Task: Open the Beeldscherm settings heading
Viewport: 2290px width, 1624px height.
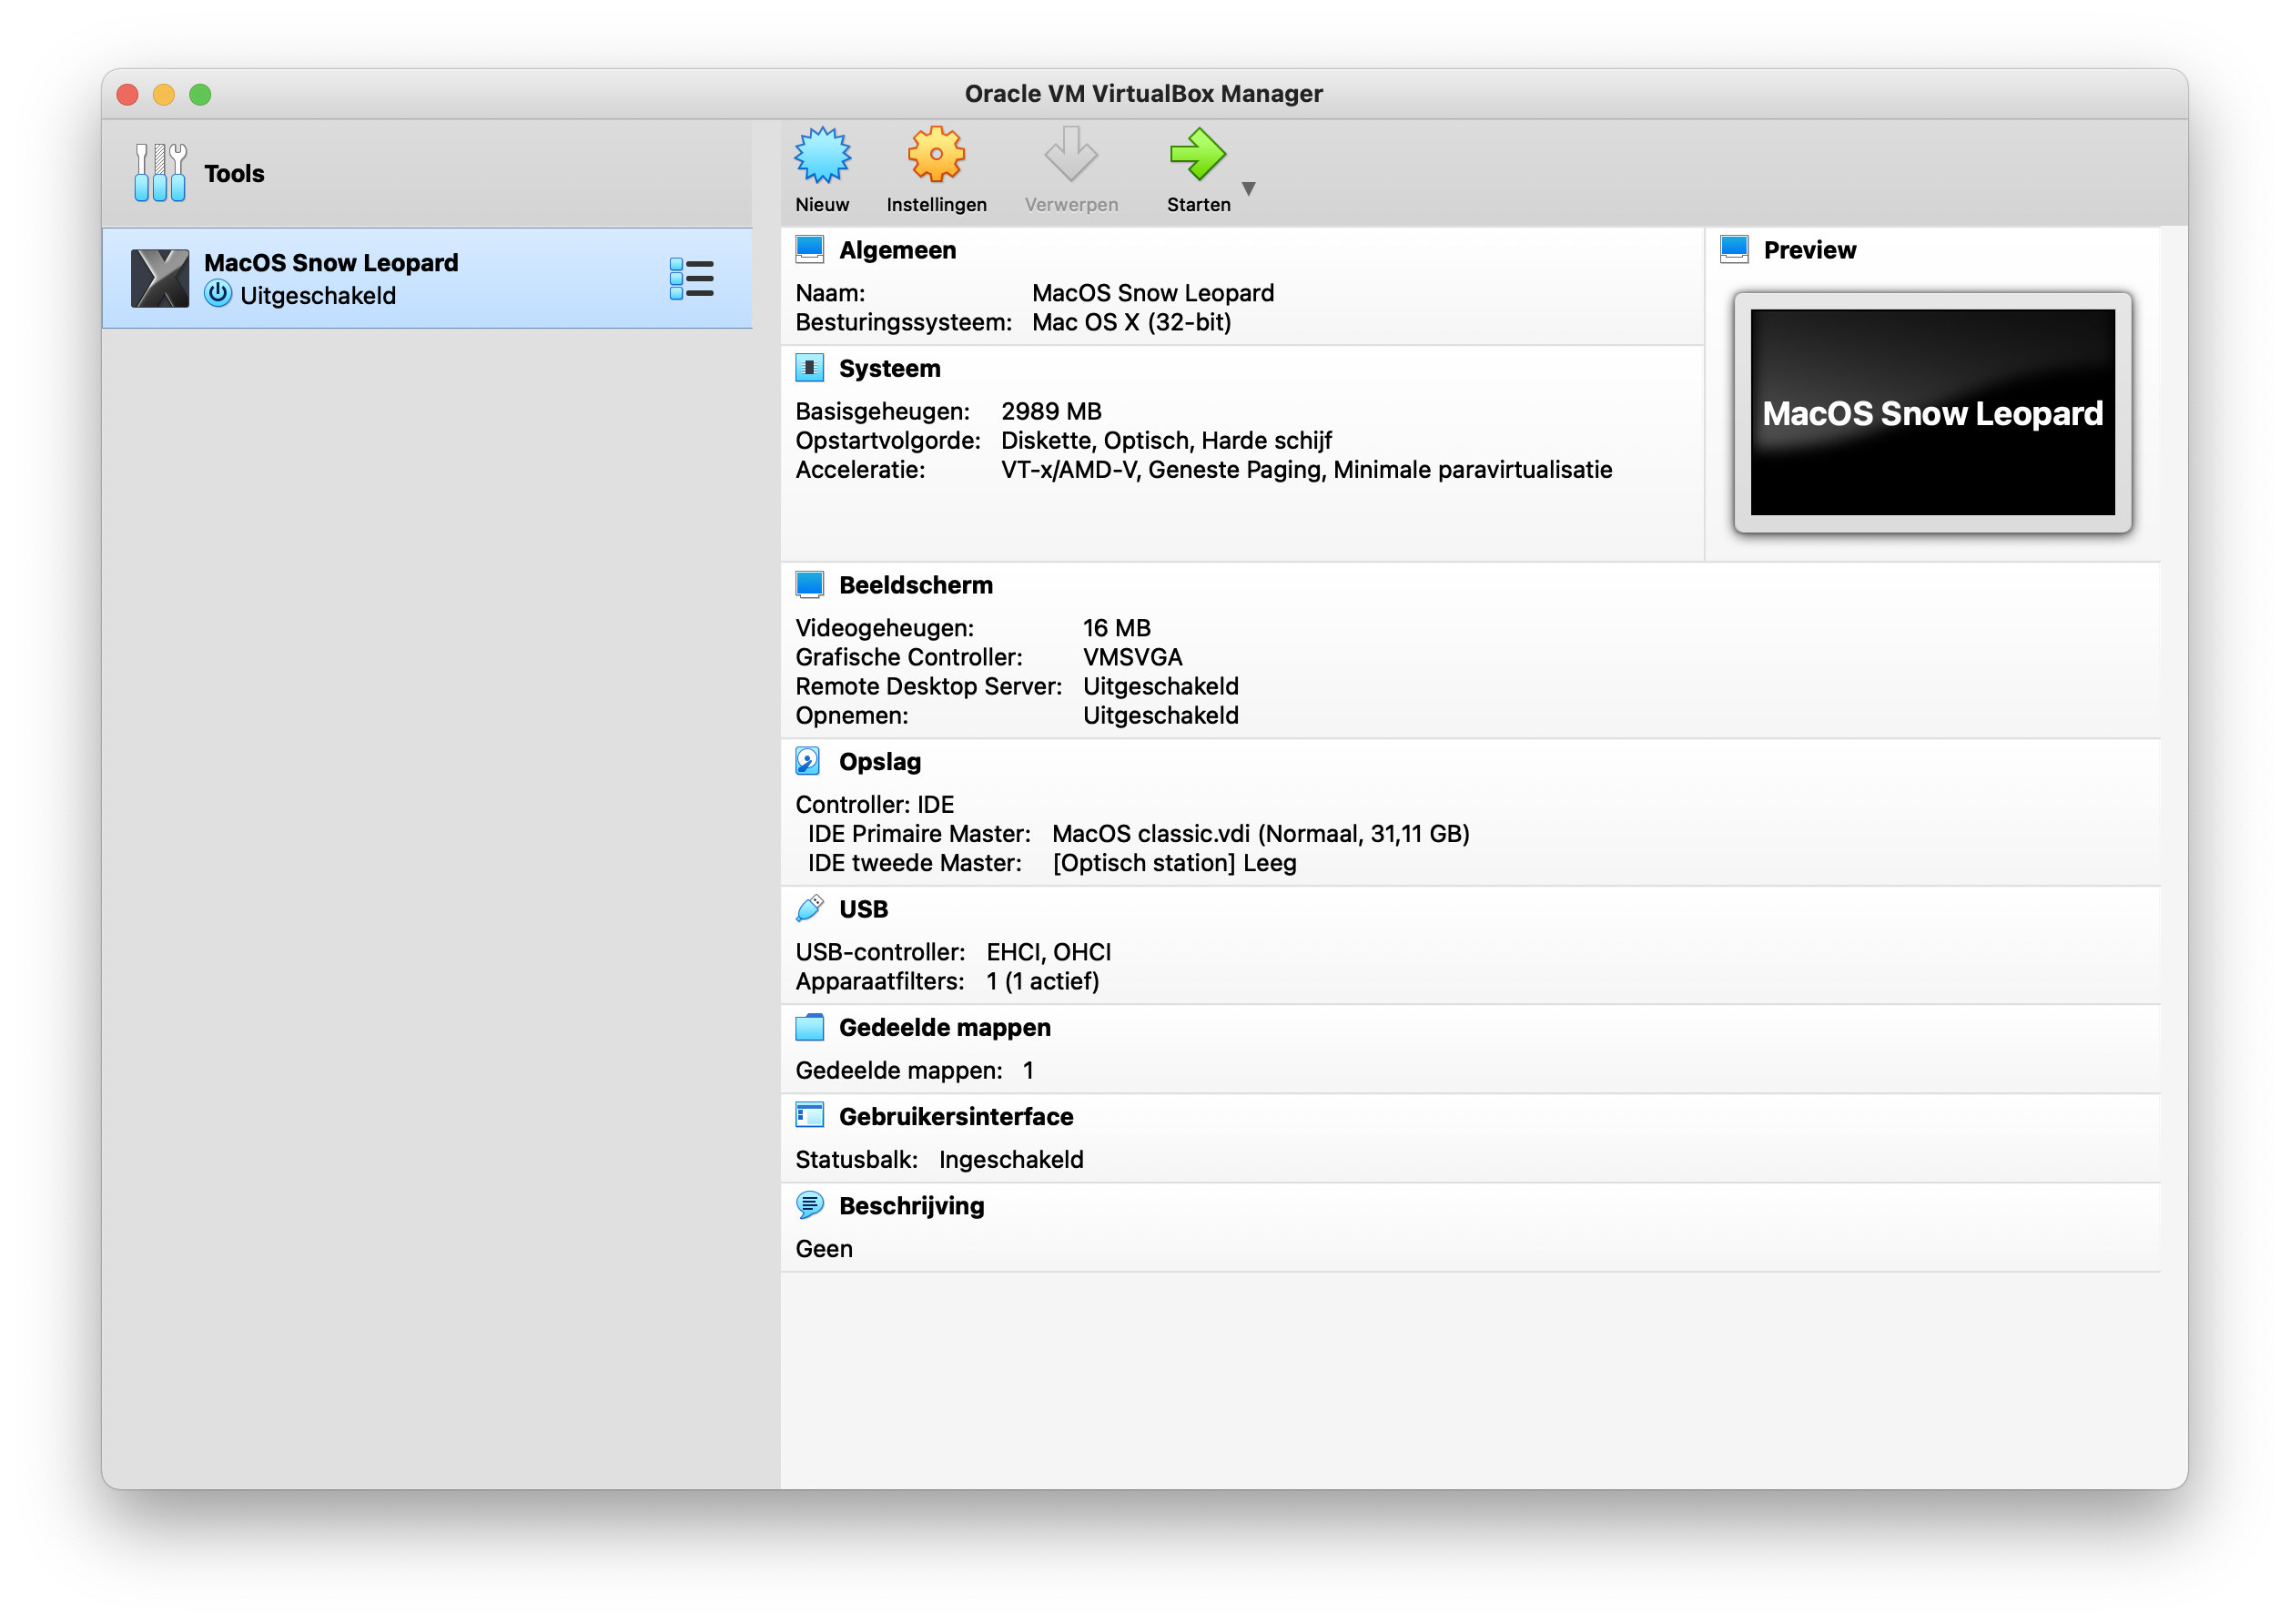Action: click(x=916, y=585)
